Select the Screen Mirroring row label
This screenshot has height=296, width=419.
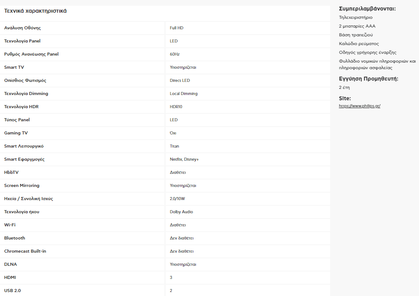pos(21,186)
